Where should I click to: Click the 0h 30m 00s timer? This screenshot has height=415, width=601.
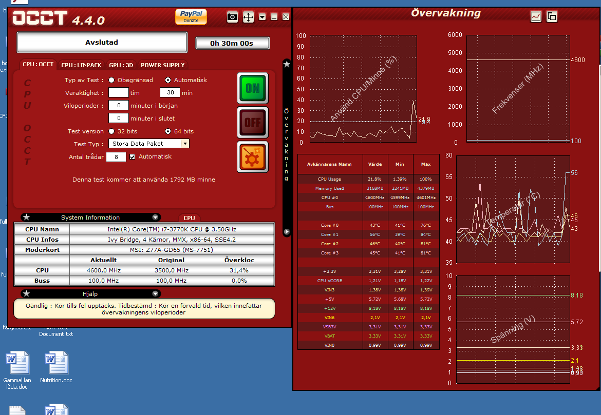coord(232,43)
